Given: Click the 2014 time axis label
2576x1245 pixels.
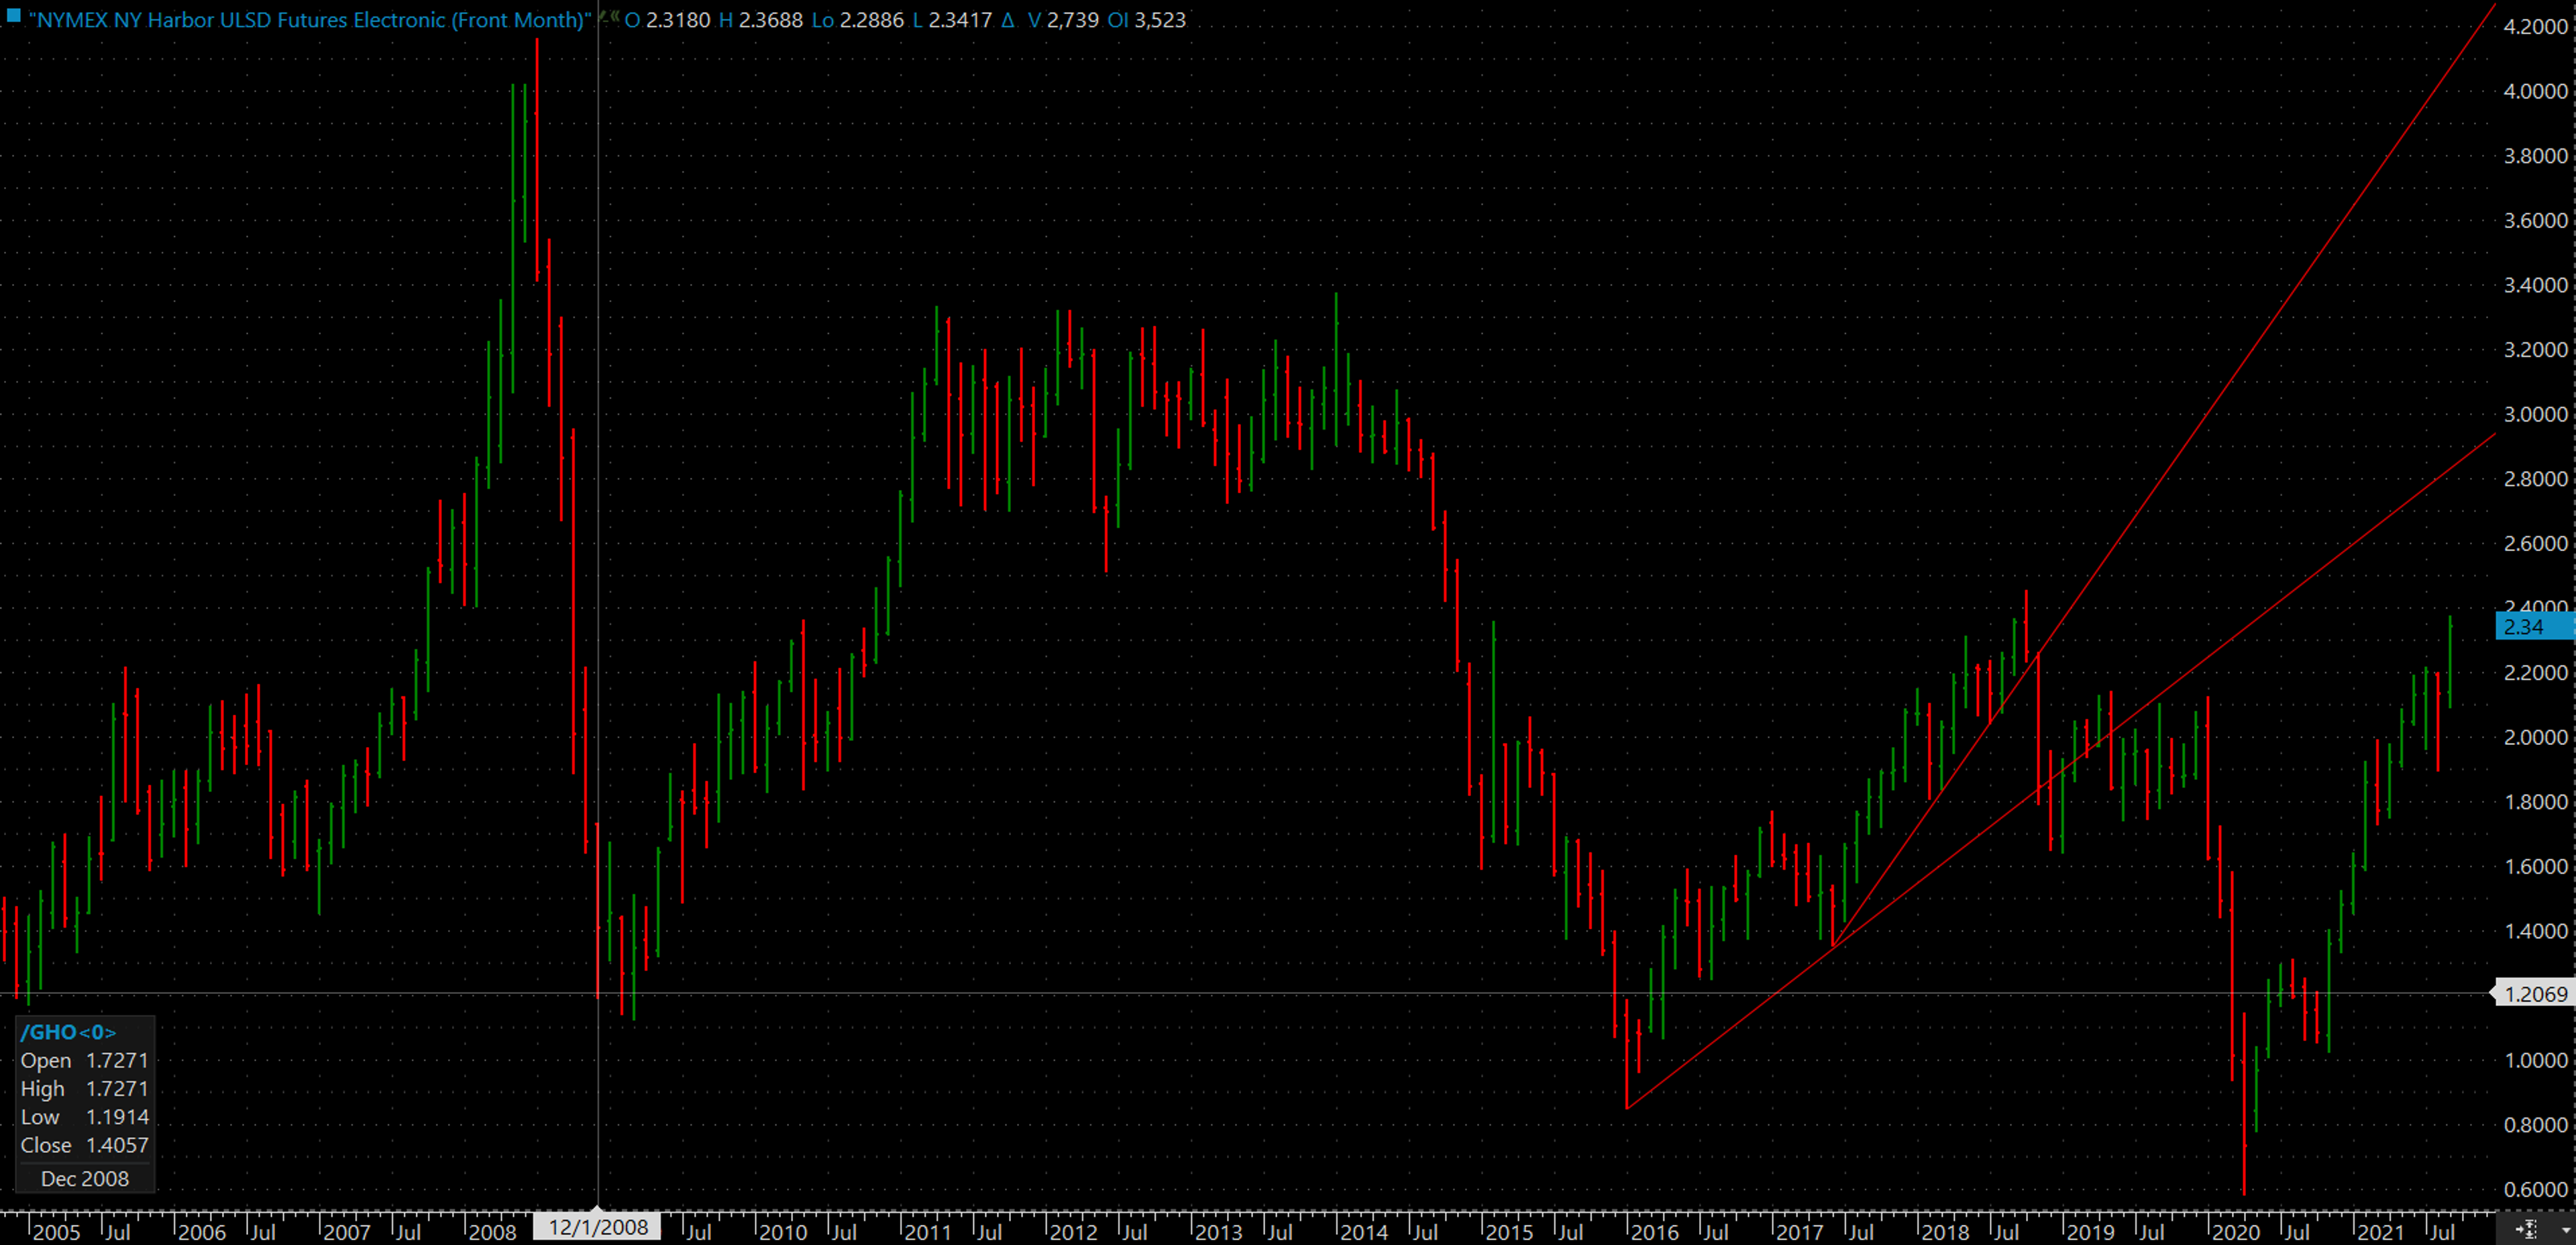Looking at the screenshot, I should point(1364,1232).
